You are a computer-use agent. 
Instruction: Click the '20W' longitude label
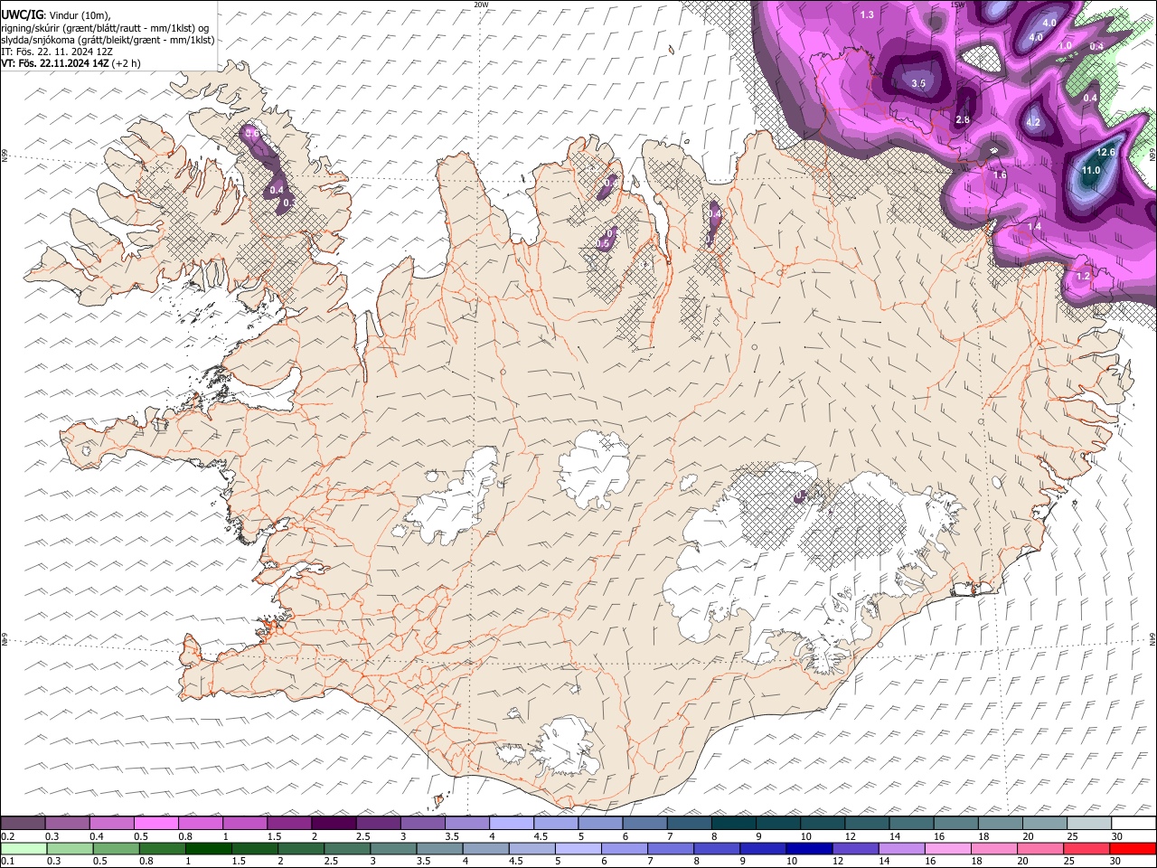coord(481,5)
